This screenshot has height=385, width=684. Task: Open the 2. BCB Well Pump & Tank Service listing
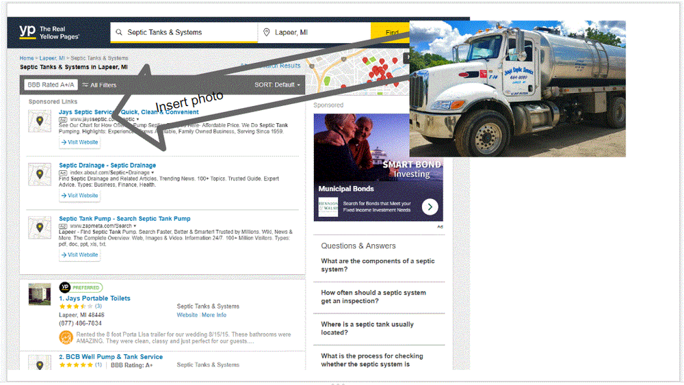point(111,357)
